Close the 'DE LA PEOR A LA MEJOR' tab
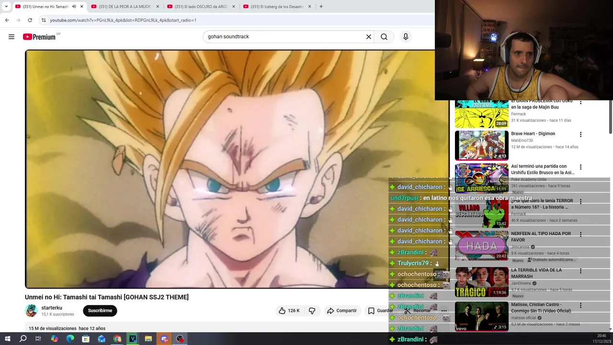 pos(158,7)
